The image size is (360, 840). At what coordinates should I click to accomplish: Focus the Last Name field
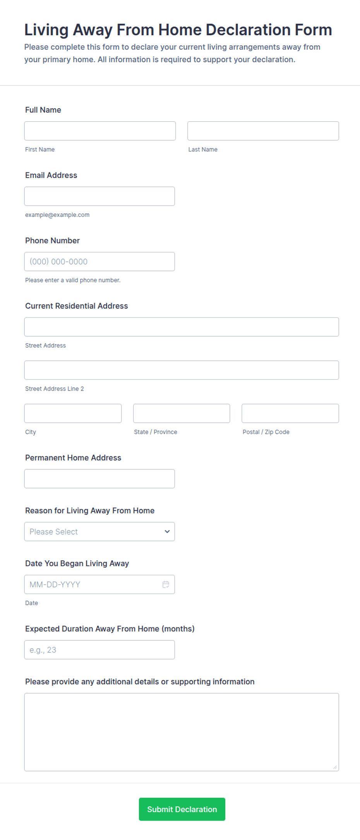point(263,131)
